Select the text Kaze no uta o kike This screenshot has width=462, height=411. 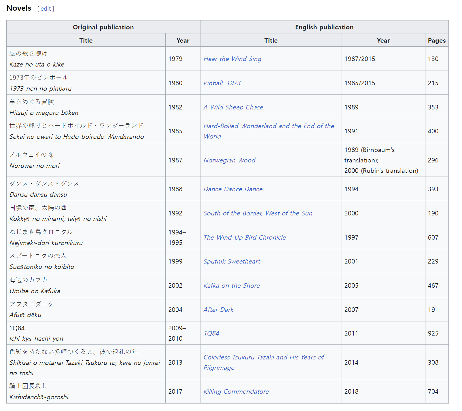pos(37,64)
